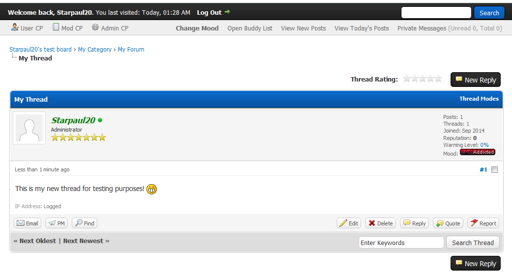Go to Next Newest thread
Screen dimensions: 512x274
[83, 241]
